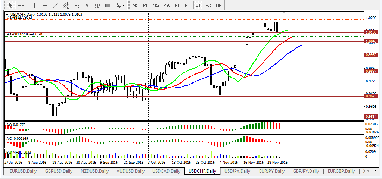Choose the Text Label tool (T icon)
Screen dimensions: 382x179
97,5
